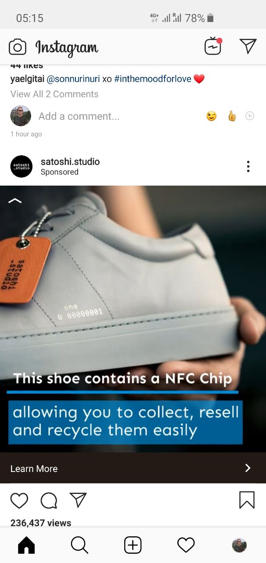Open the #inthemoodforlove hashtag
The image size is (266, 563).
(153, 79)
